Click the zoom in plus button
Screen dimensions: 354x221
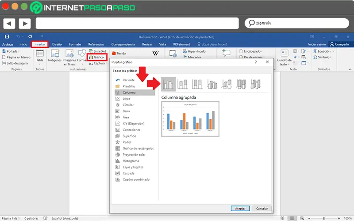click(x=339, y=218)
